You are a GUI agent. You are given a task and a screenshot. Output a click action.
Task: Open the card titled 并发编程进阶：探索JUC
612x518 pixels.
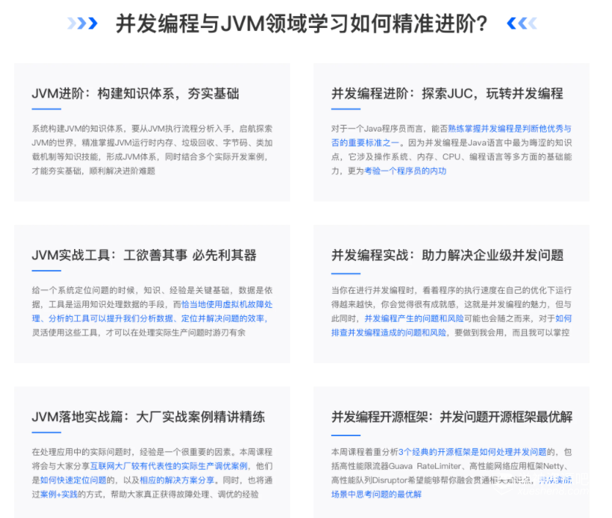point(447,94)
